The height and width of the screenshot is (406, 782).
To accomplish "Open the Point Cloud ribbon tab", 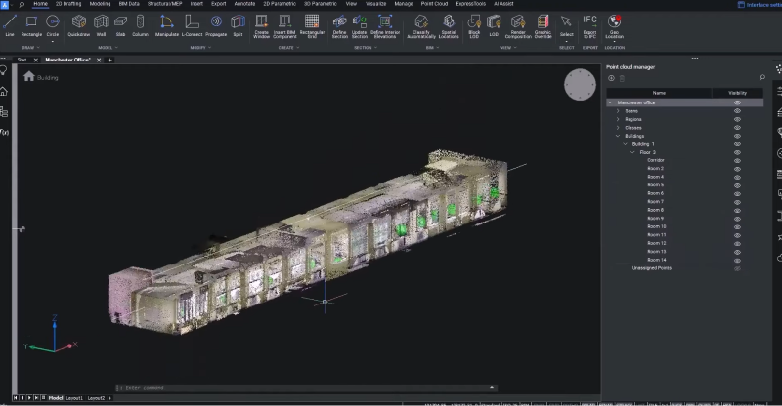I will [x=434, y=4].
